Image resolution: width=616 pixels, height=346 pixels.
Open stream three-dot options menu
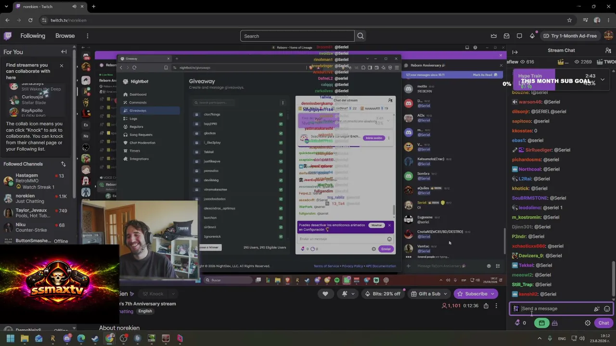tap(496, 306)
